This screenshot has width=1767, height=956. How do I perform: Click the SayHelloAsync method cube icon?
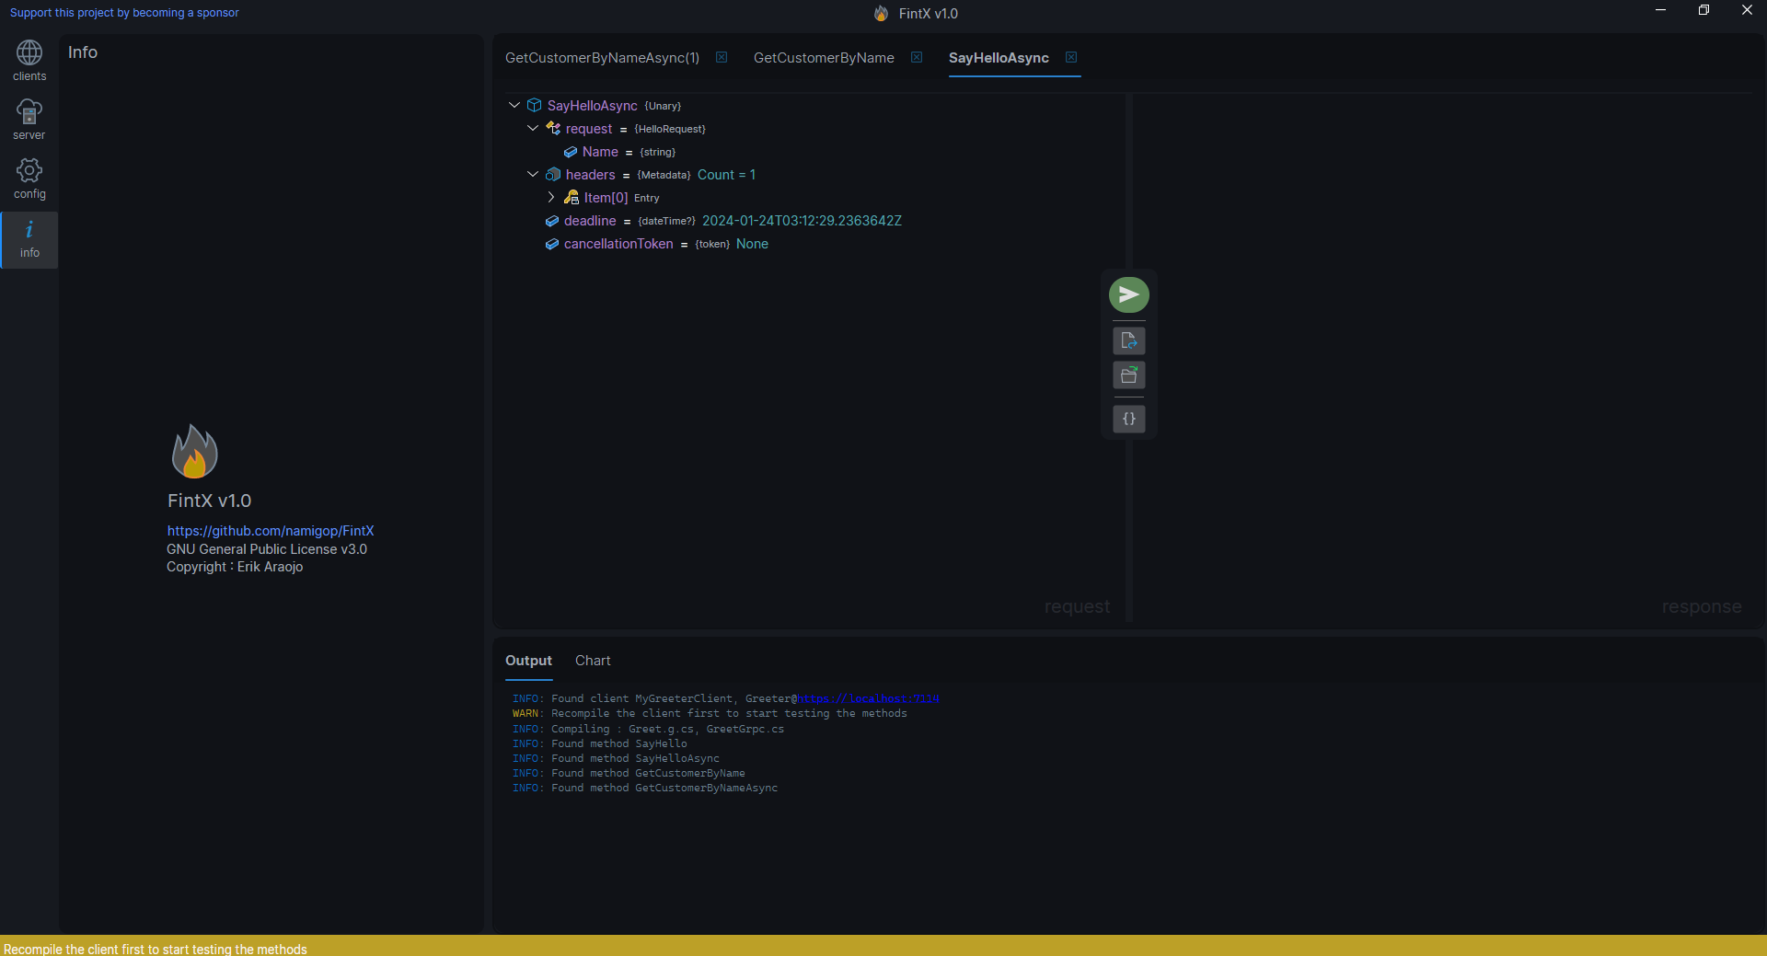pyautogui.click(x=534, y=106)
